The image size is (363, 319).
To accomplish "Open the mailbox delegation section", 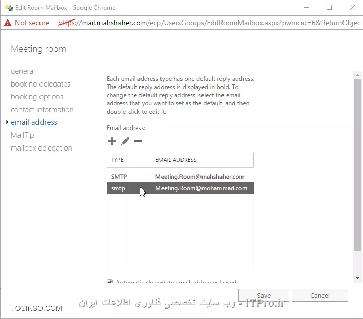I will click(x=41, y=148).
